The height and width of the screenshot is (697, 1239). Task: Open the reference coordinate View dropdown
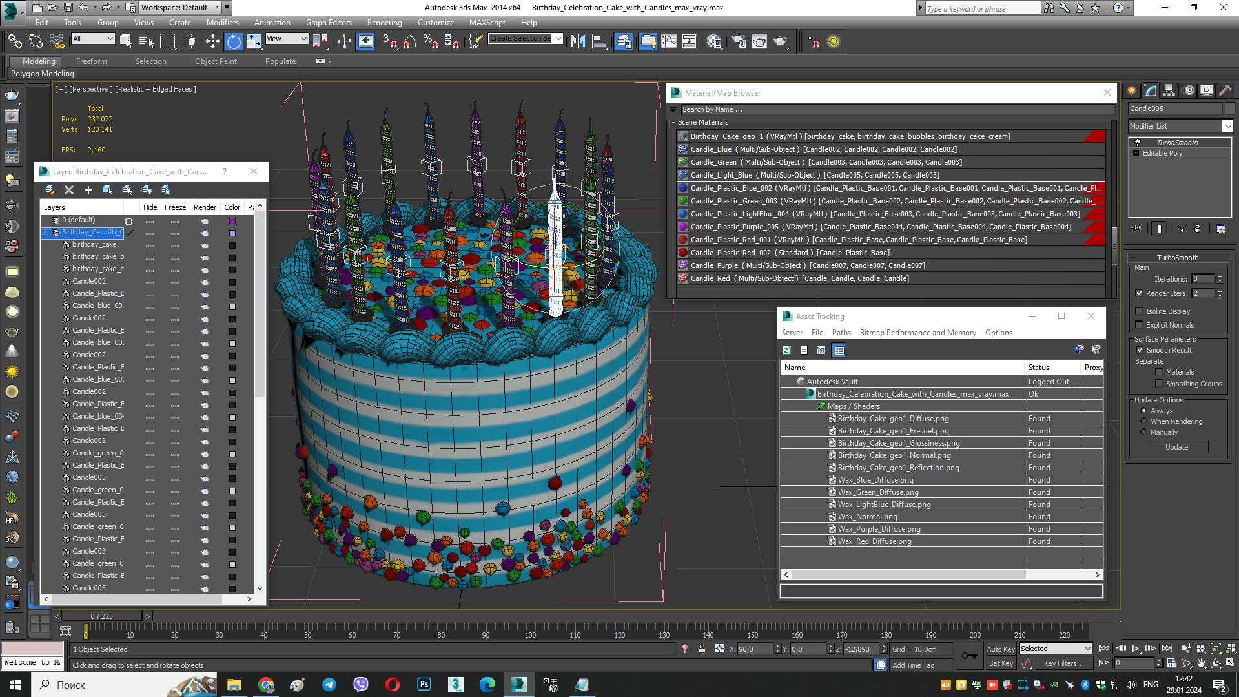coord(287,39)
